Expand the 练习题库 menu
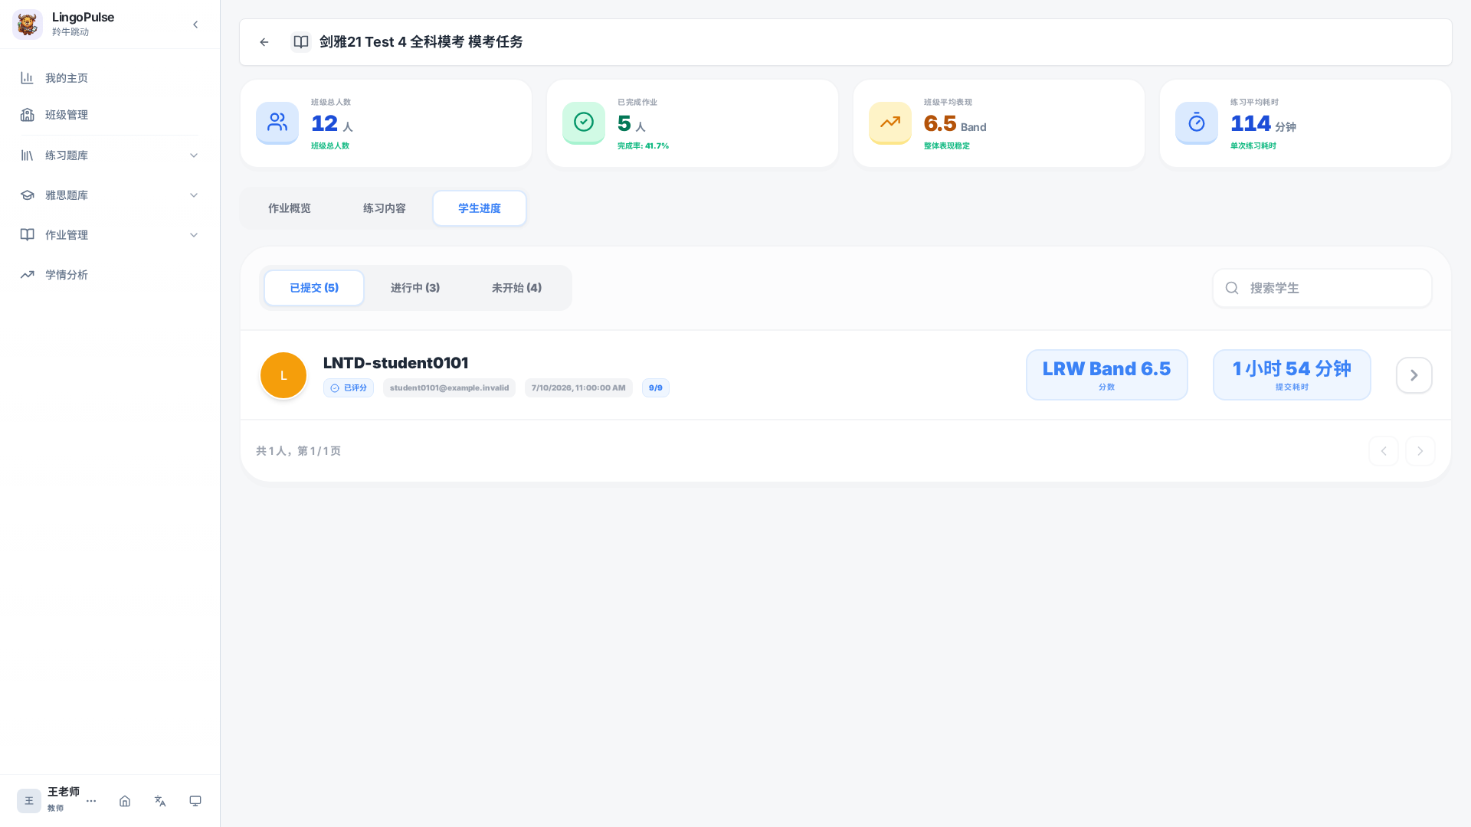The width and height of the screenshot is (1471, 827). [110, 155]
